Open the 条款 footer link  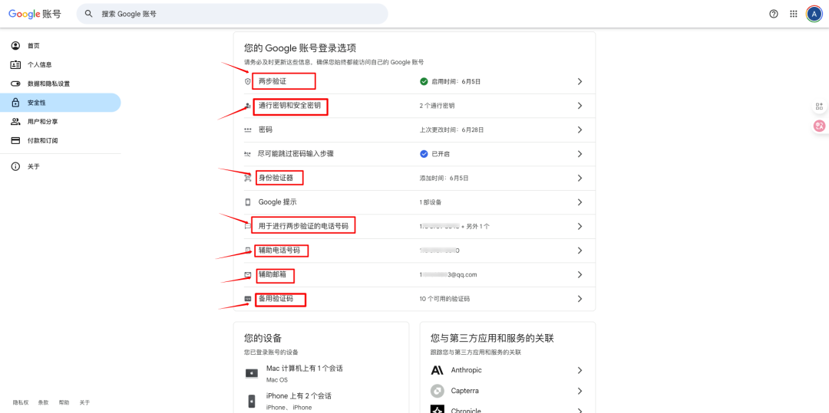[x=43, y=402]
